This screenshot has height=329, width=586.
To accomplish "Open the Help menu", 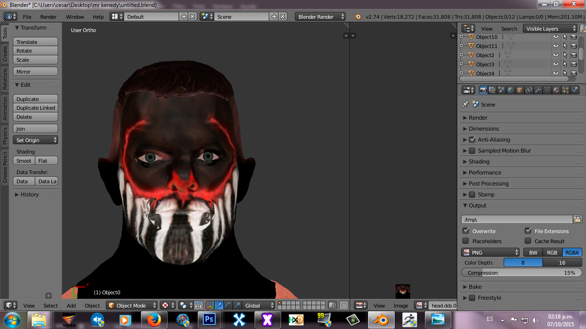I will coord(98,16).
